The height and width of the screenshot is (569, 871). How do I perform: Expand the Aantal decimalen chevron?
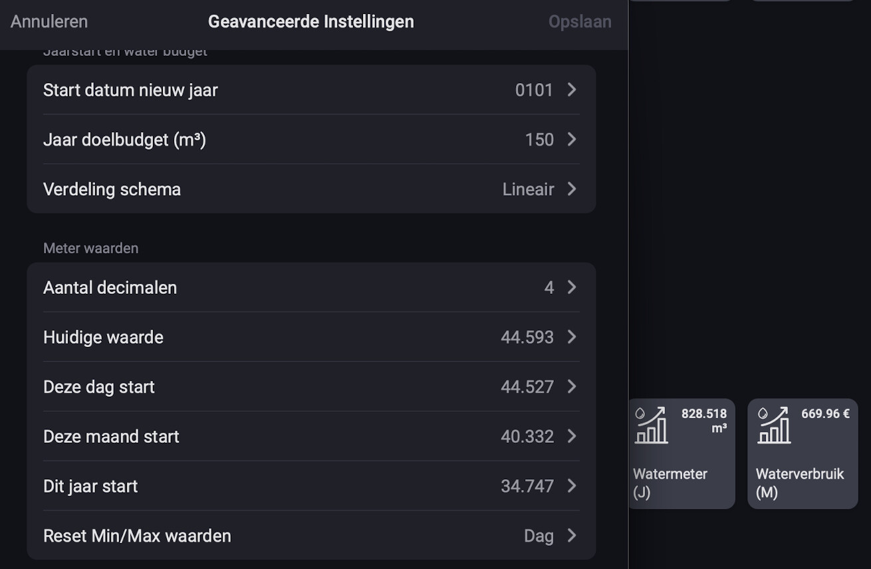[x=572, y=287]
